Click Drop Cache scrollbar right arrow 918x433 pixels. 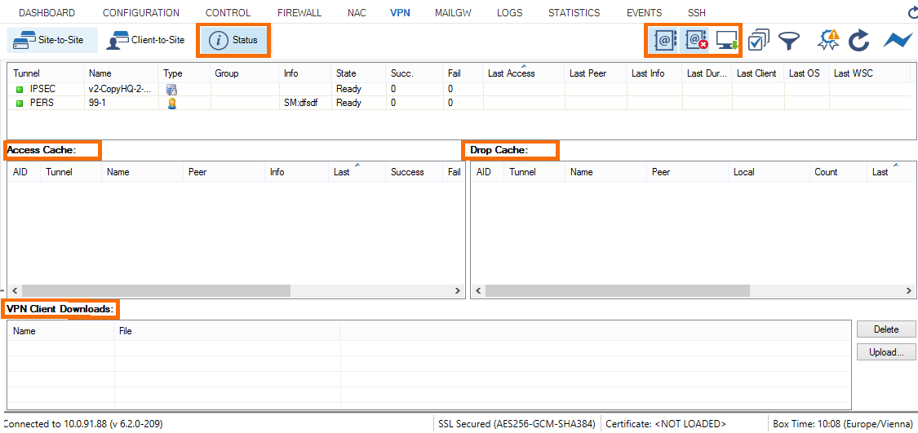point(907,291)
